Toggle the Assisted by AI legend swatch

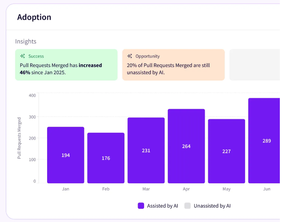[x=141, y=206]
